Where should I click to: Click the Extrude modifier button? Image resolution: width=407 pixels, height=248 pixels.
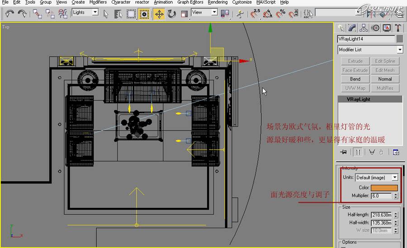pyautogui.click(x=355, y=61)
